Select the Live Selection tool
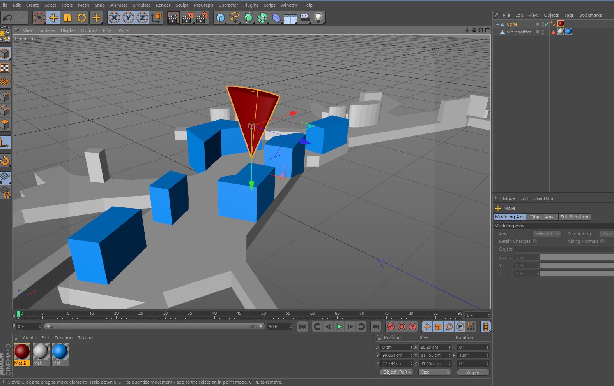 pyautogui.click(x=39, y=18)
